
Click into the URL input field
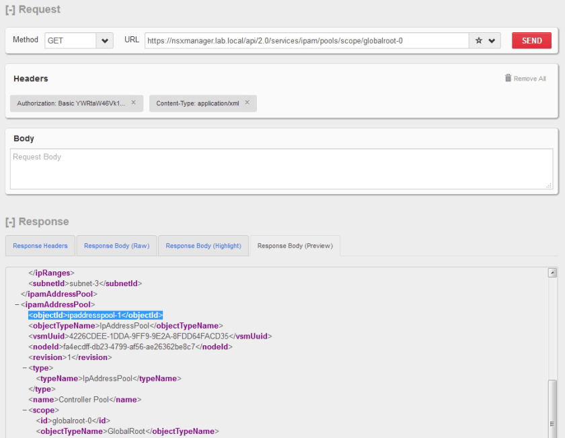click(x=306, y=41)
